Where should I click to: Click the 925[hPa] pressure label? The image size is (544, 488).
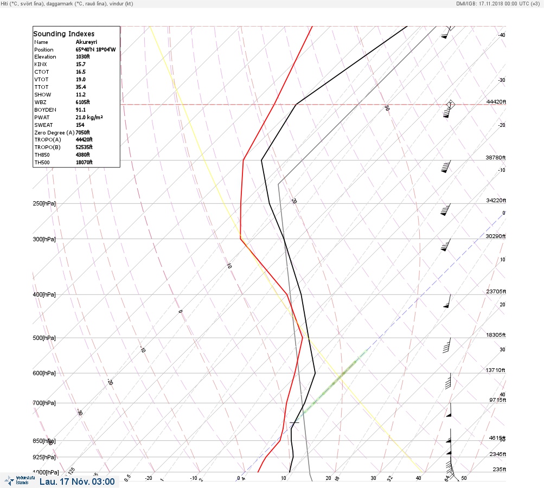click(44, 457)
